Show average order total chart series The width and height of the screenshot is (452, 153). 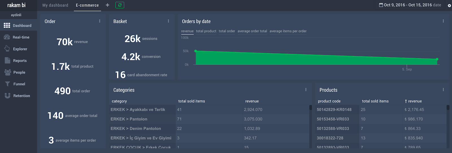pyautogui.click(x=252, y=31)
